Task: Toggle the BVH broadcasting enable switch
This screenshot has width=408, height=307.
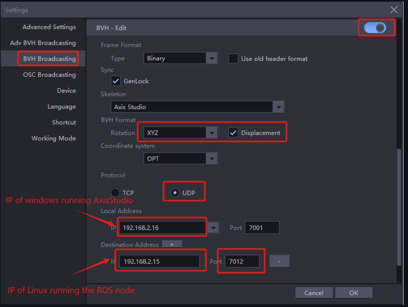Action: pyautogui.click(x=375, y=28)
